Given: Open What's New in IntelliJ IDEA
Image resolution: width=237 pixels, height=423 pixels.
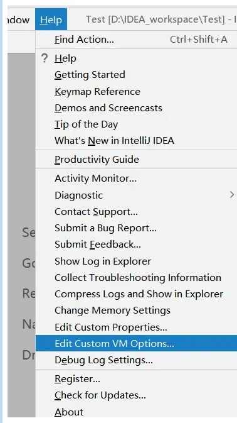Looking at the screenshot, I should click(137, 141).
